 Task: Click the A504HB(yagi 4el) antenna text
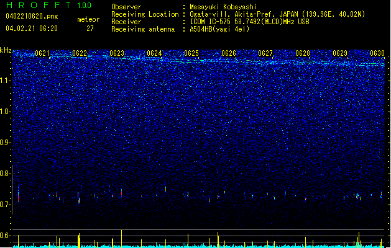(219, 29)
